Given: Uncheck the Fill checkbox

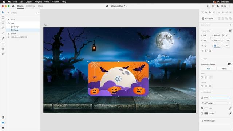Looking at the screenshot, I should tap(202, 108).
